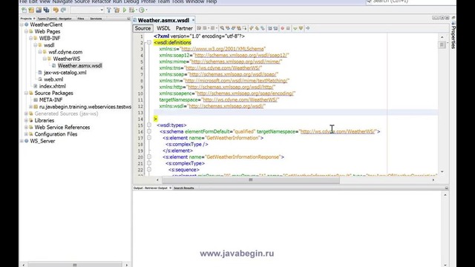Screen dimensions: 475x267
Task: Select jax-ws-catalog.xml in project tree
Action: point(65,73)
